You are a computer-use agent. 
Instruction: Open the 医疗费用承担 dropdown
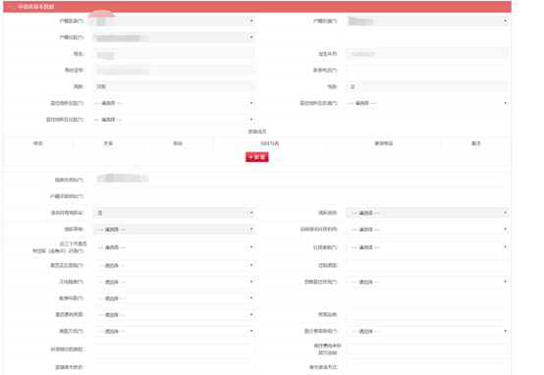427,331
